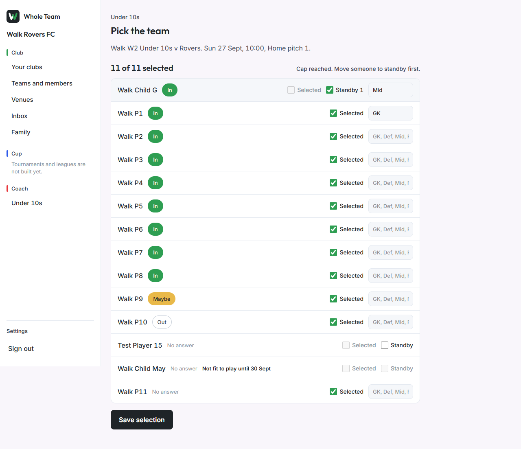
Task: Click position field for Walk P4
Action: click(391, 183)
